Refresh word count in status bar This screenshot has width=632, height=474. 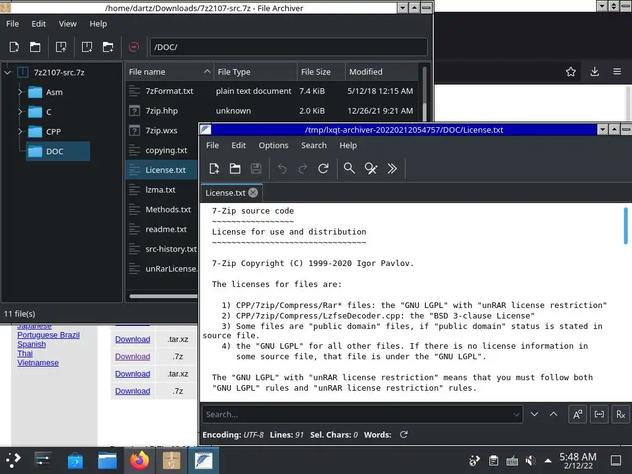click(404, 434)
